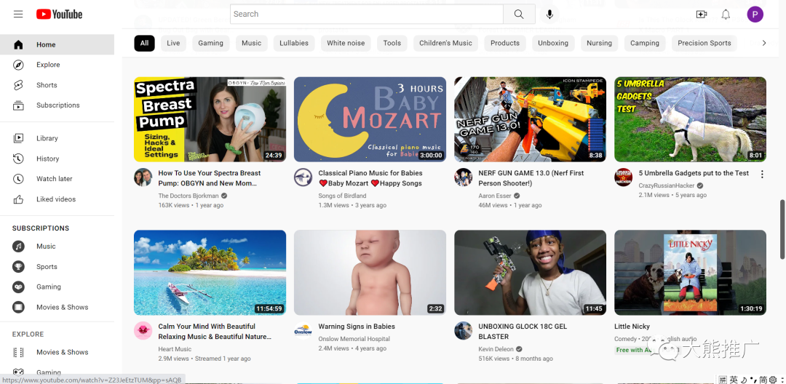Open the notifications bell

click(726, 15)
